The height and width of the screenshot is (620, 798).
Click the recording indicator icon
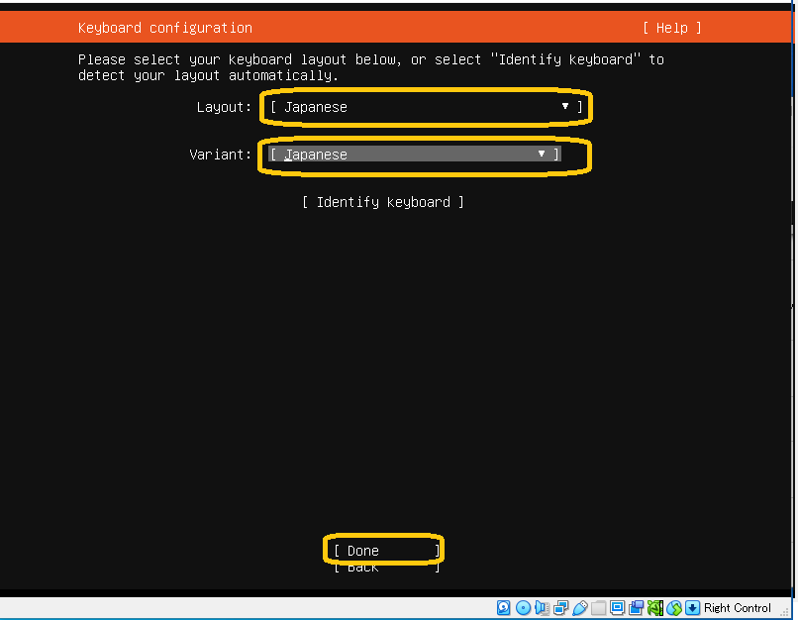pyautogui.click(x=636, y=608)
